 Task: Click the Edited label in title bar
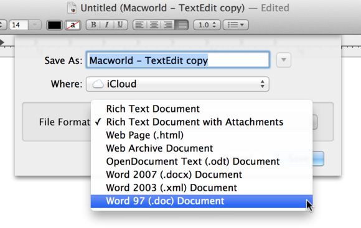[275, 8]
